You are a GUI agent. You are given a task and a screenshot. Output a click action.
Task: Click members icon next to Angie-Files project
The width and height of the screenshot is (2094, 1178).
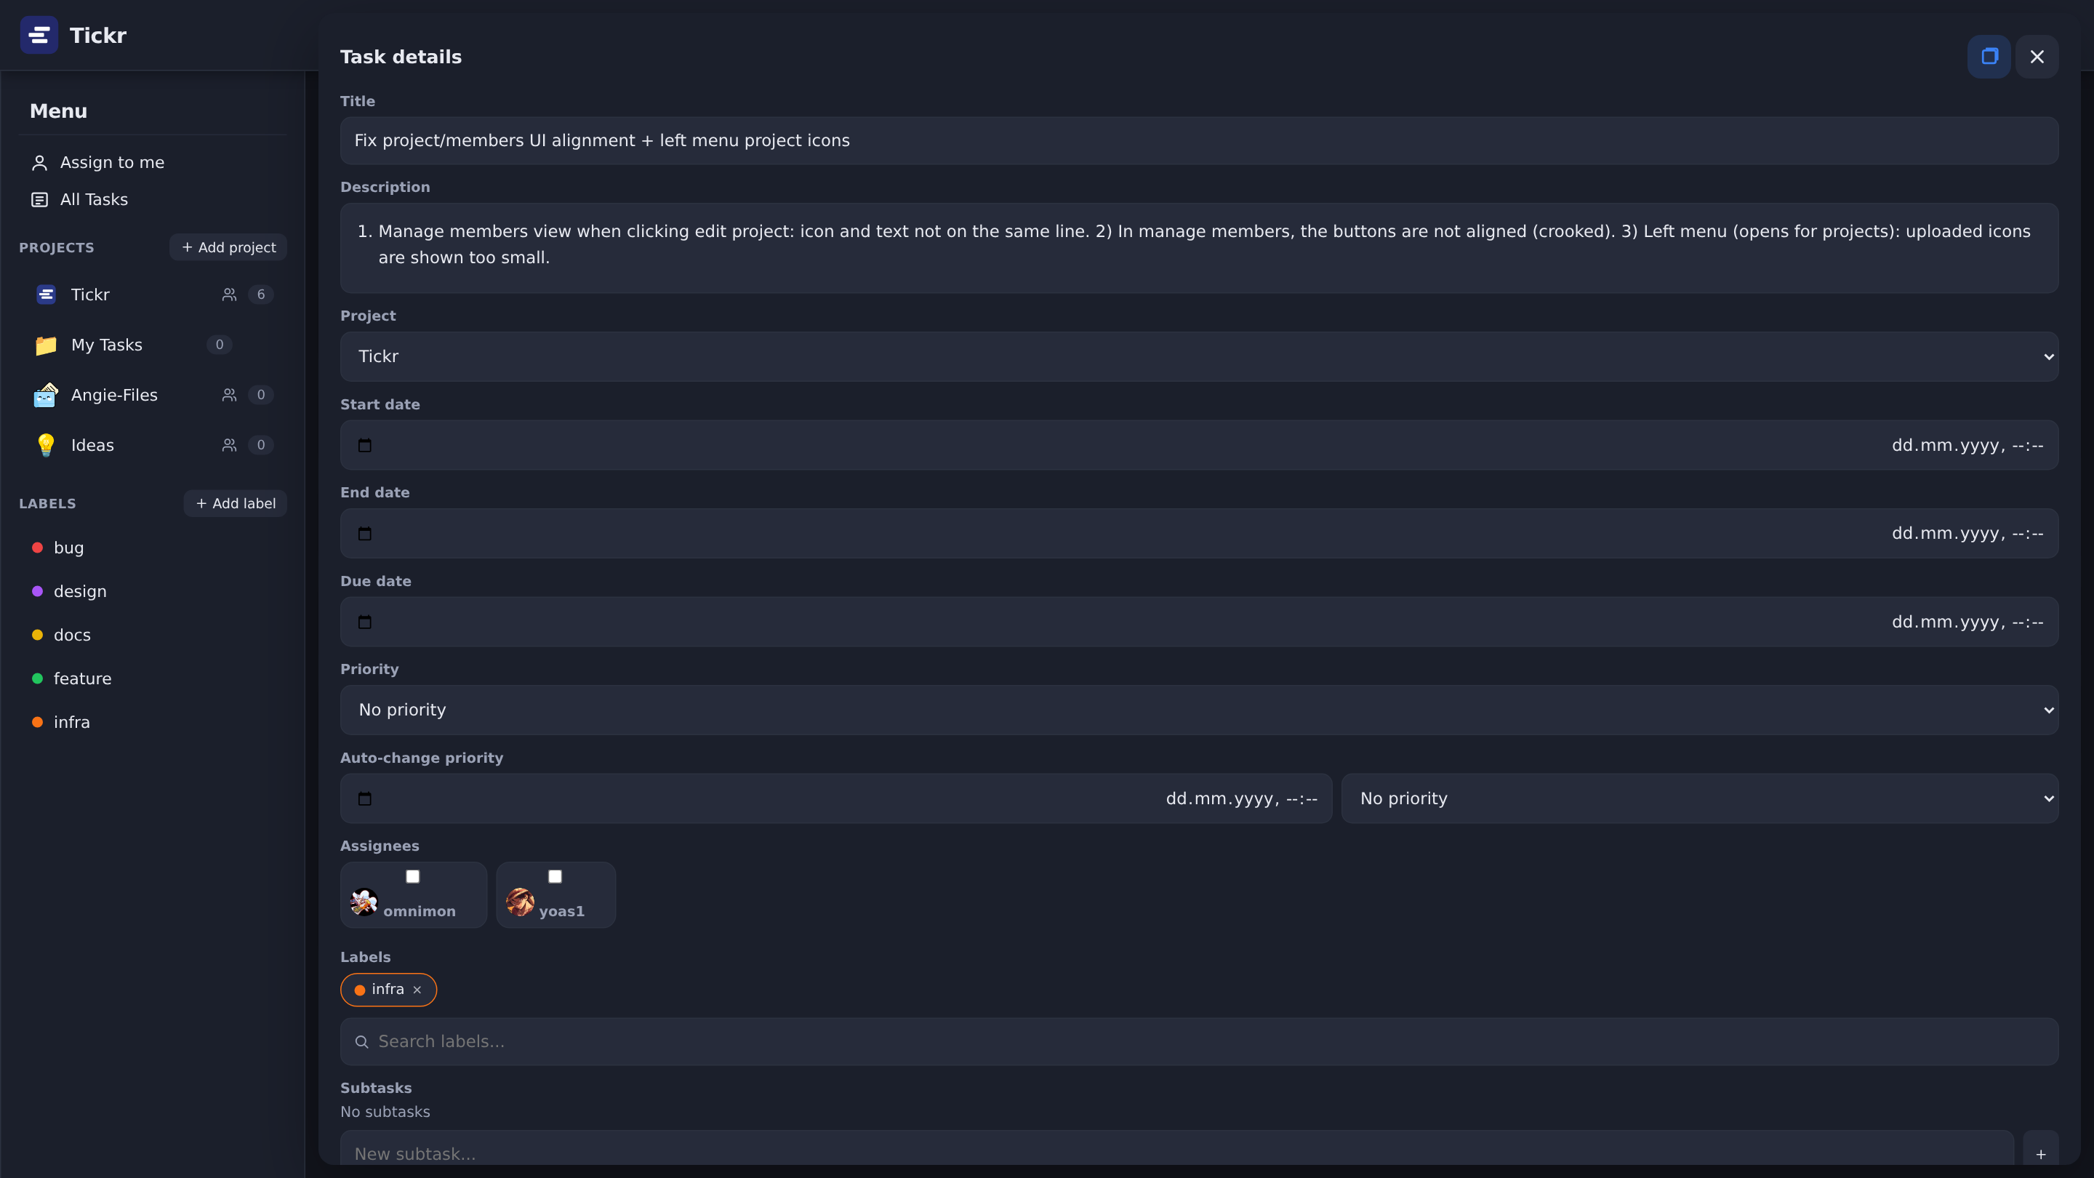(x=229, y=395)
